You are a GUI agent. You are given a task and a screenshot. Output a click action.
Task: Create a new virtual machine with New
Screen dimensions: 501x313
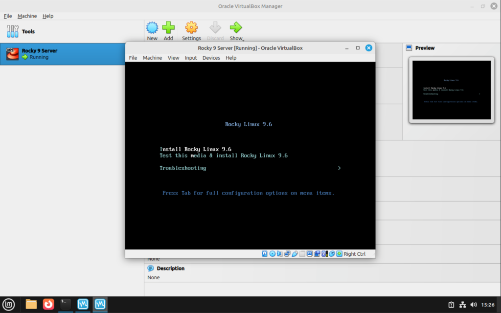[x=152, y=30]
